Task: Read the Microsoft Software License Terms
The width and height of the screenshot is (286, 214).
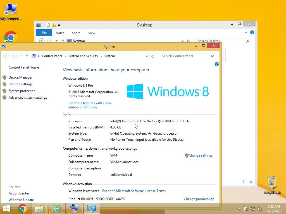Action: pos(134,191)
